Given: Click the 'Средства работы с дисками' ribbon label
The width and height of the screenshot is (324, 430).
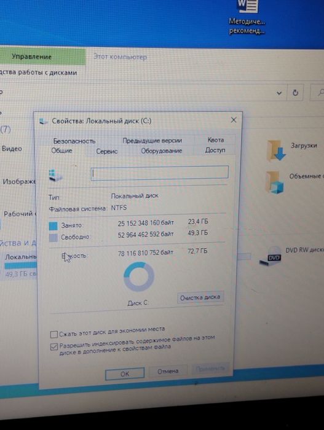Looking at the screenshot, I should (38, 72).
